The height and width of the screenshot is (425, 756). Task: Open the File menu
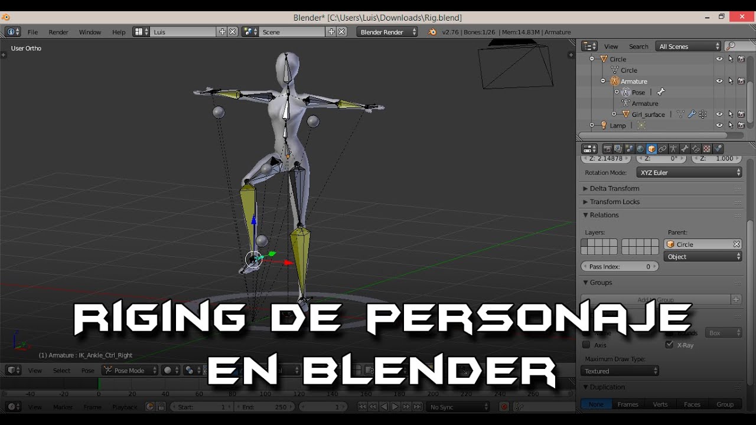pyautogui.click(x=32, y=32)
